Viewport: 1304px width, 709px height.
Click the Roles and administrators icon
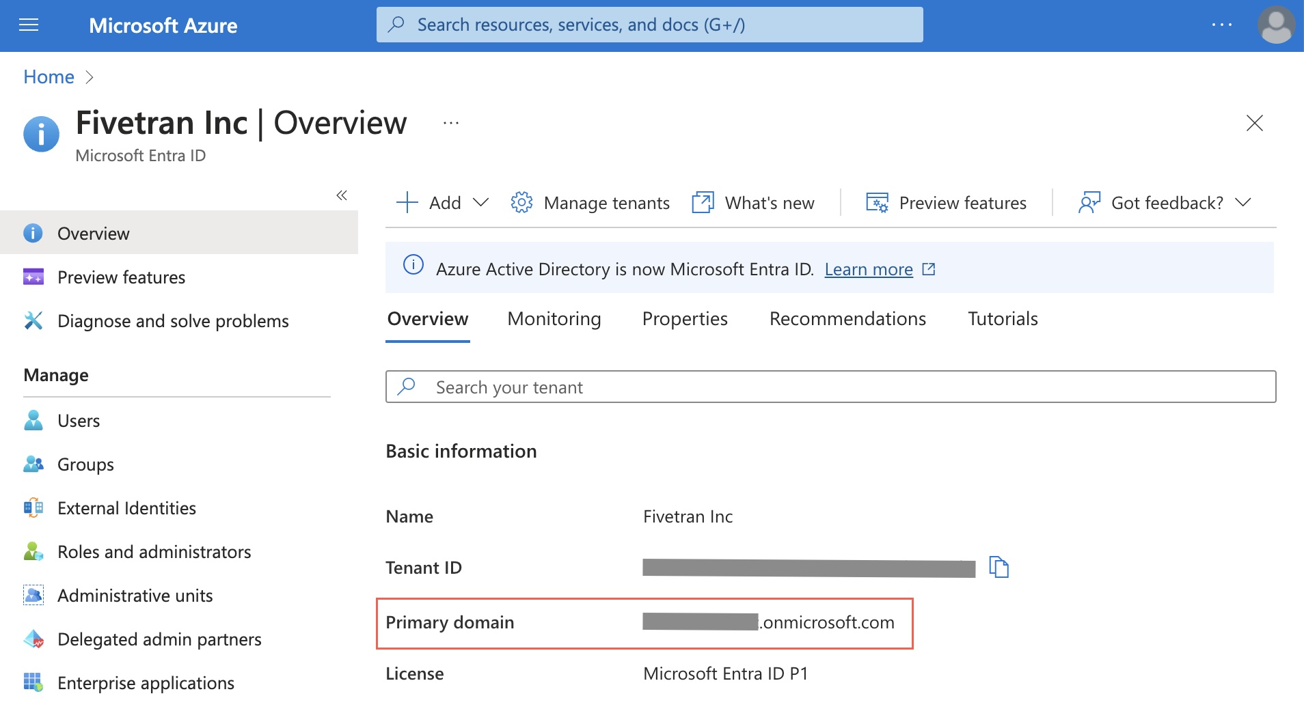33,551
